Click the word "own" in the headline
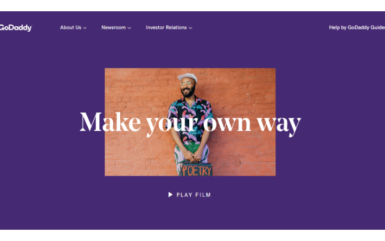The height and width of the screenshot is (241, 385). (x=227, y=124)
